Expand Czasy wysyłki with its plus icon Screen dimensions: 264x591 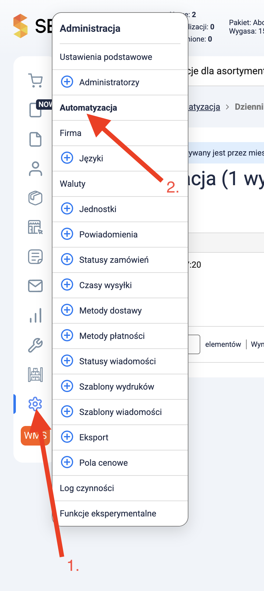tap(67, 285)
